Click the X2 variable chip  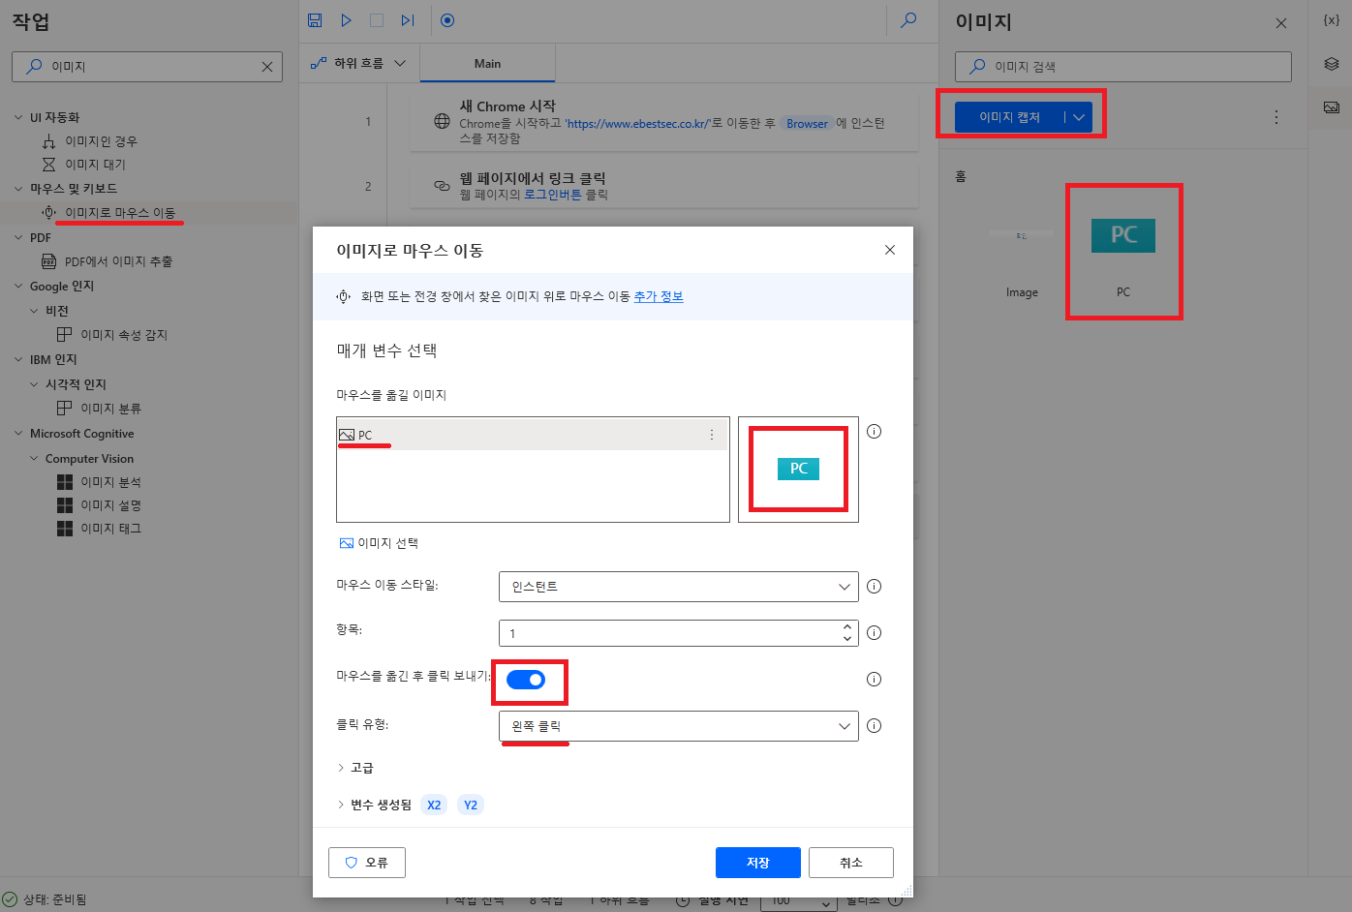(x=434, y=805)
